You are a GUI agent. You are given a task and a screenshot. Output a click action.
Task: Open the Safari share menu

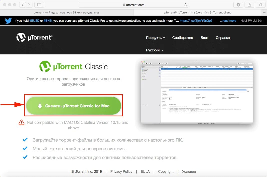(x=249, y=5)
